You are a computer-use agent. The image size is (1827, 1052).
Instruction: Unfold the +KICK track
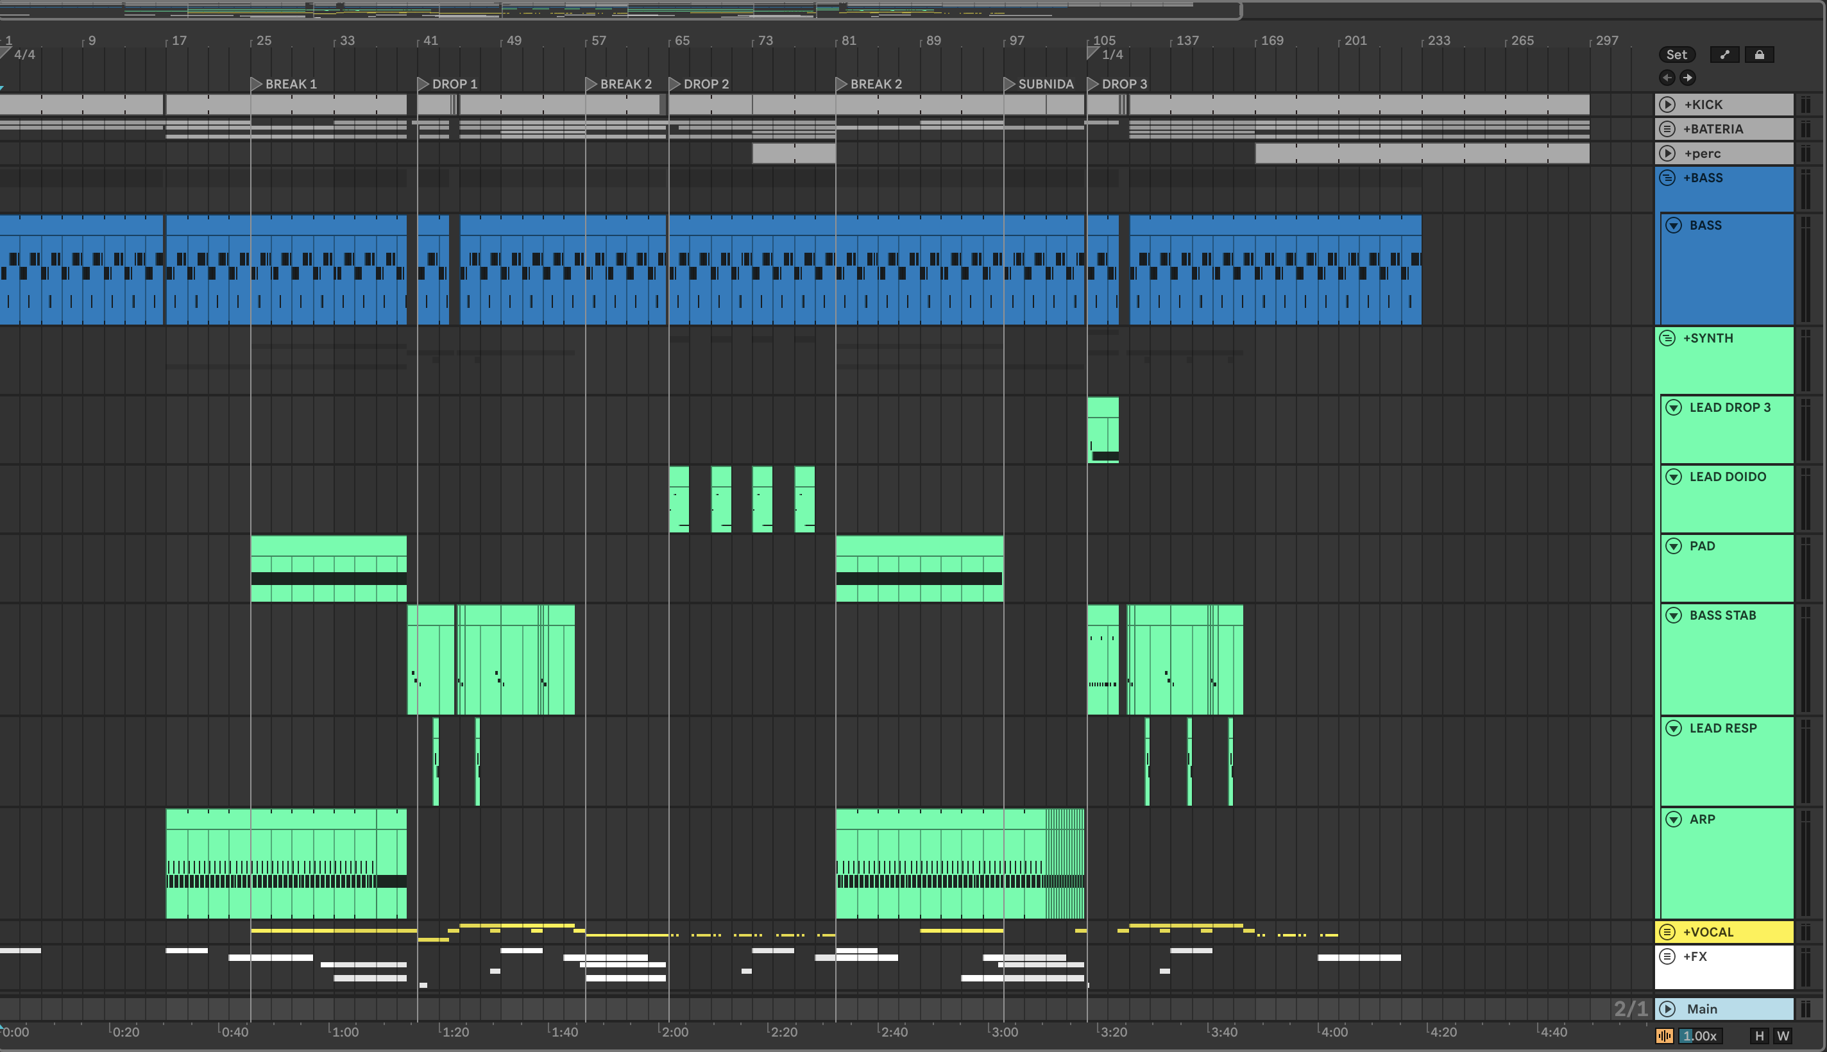(1667, 105)
